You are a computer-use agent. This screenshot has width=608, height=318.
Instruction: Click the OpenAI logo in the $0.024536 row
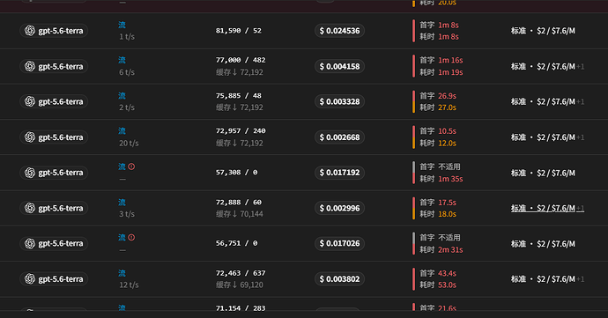coord(30,31)
